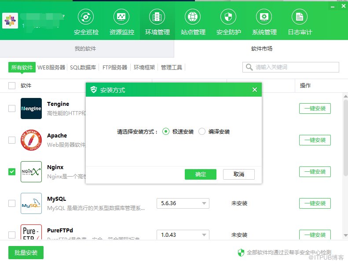Open the 安全巡检 security inspection icon
Viewport: 348px width, 264px height.
tap(86, 17)
